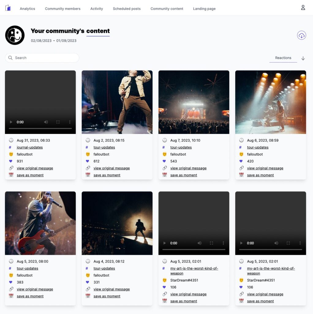Open the account profile icon

pyautogui.click(x=303, y=7)
